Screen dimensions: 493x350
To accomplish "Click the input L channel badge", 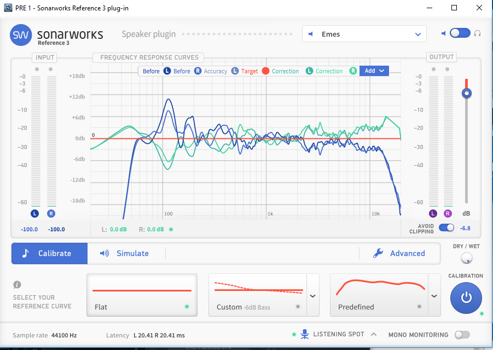I will click(x=34, y=214).
